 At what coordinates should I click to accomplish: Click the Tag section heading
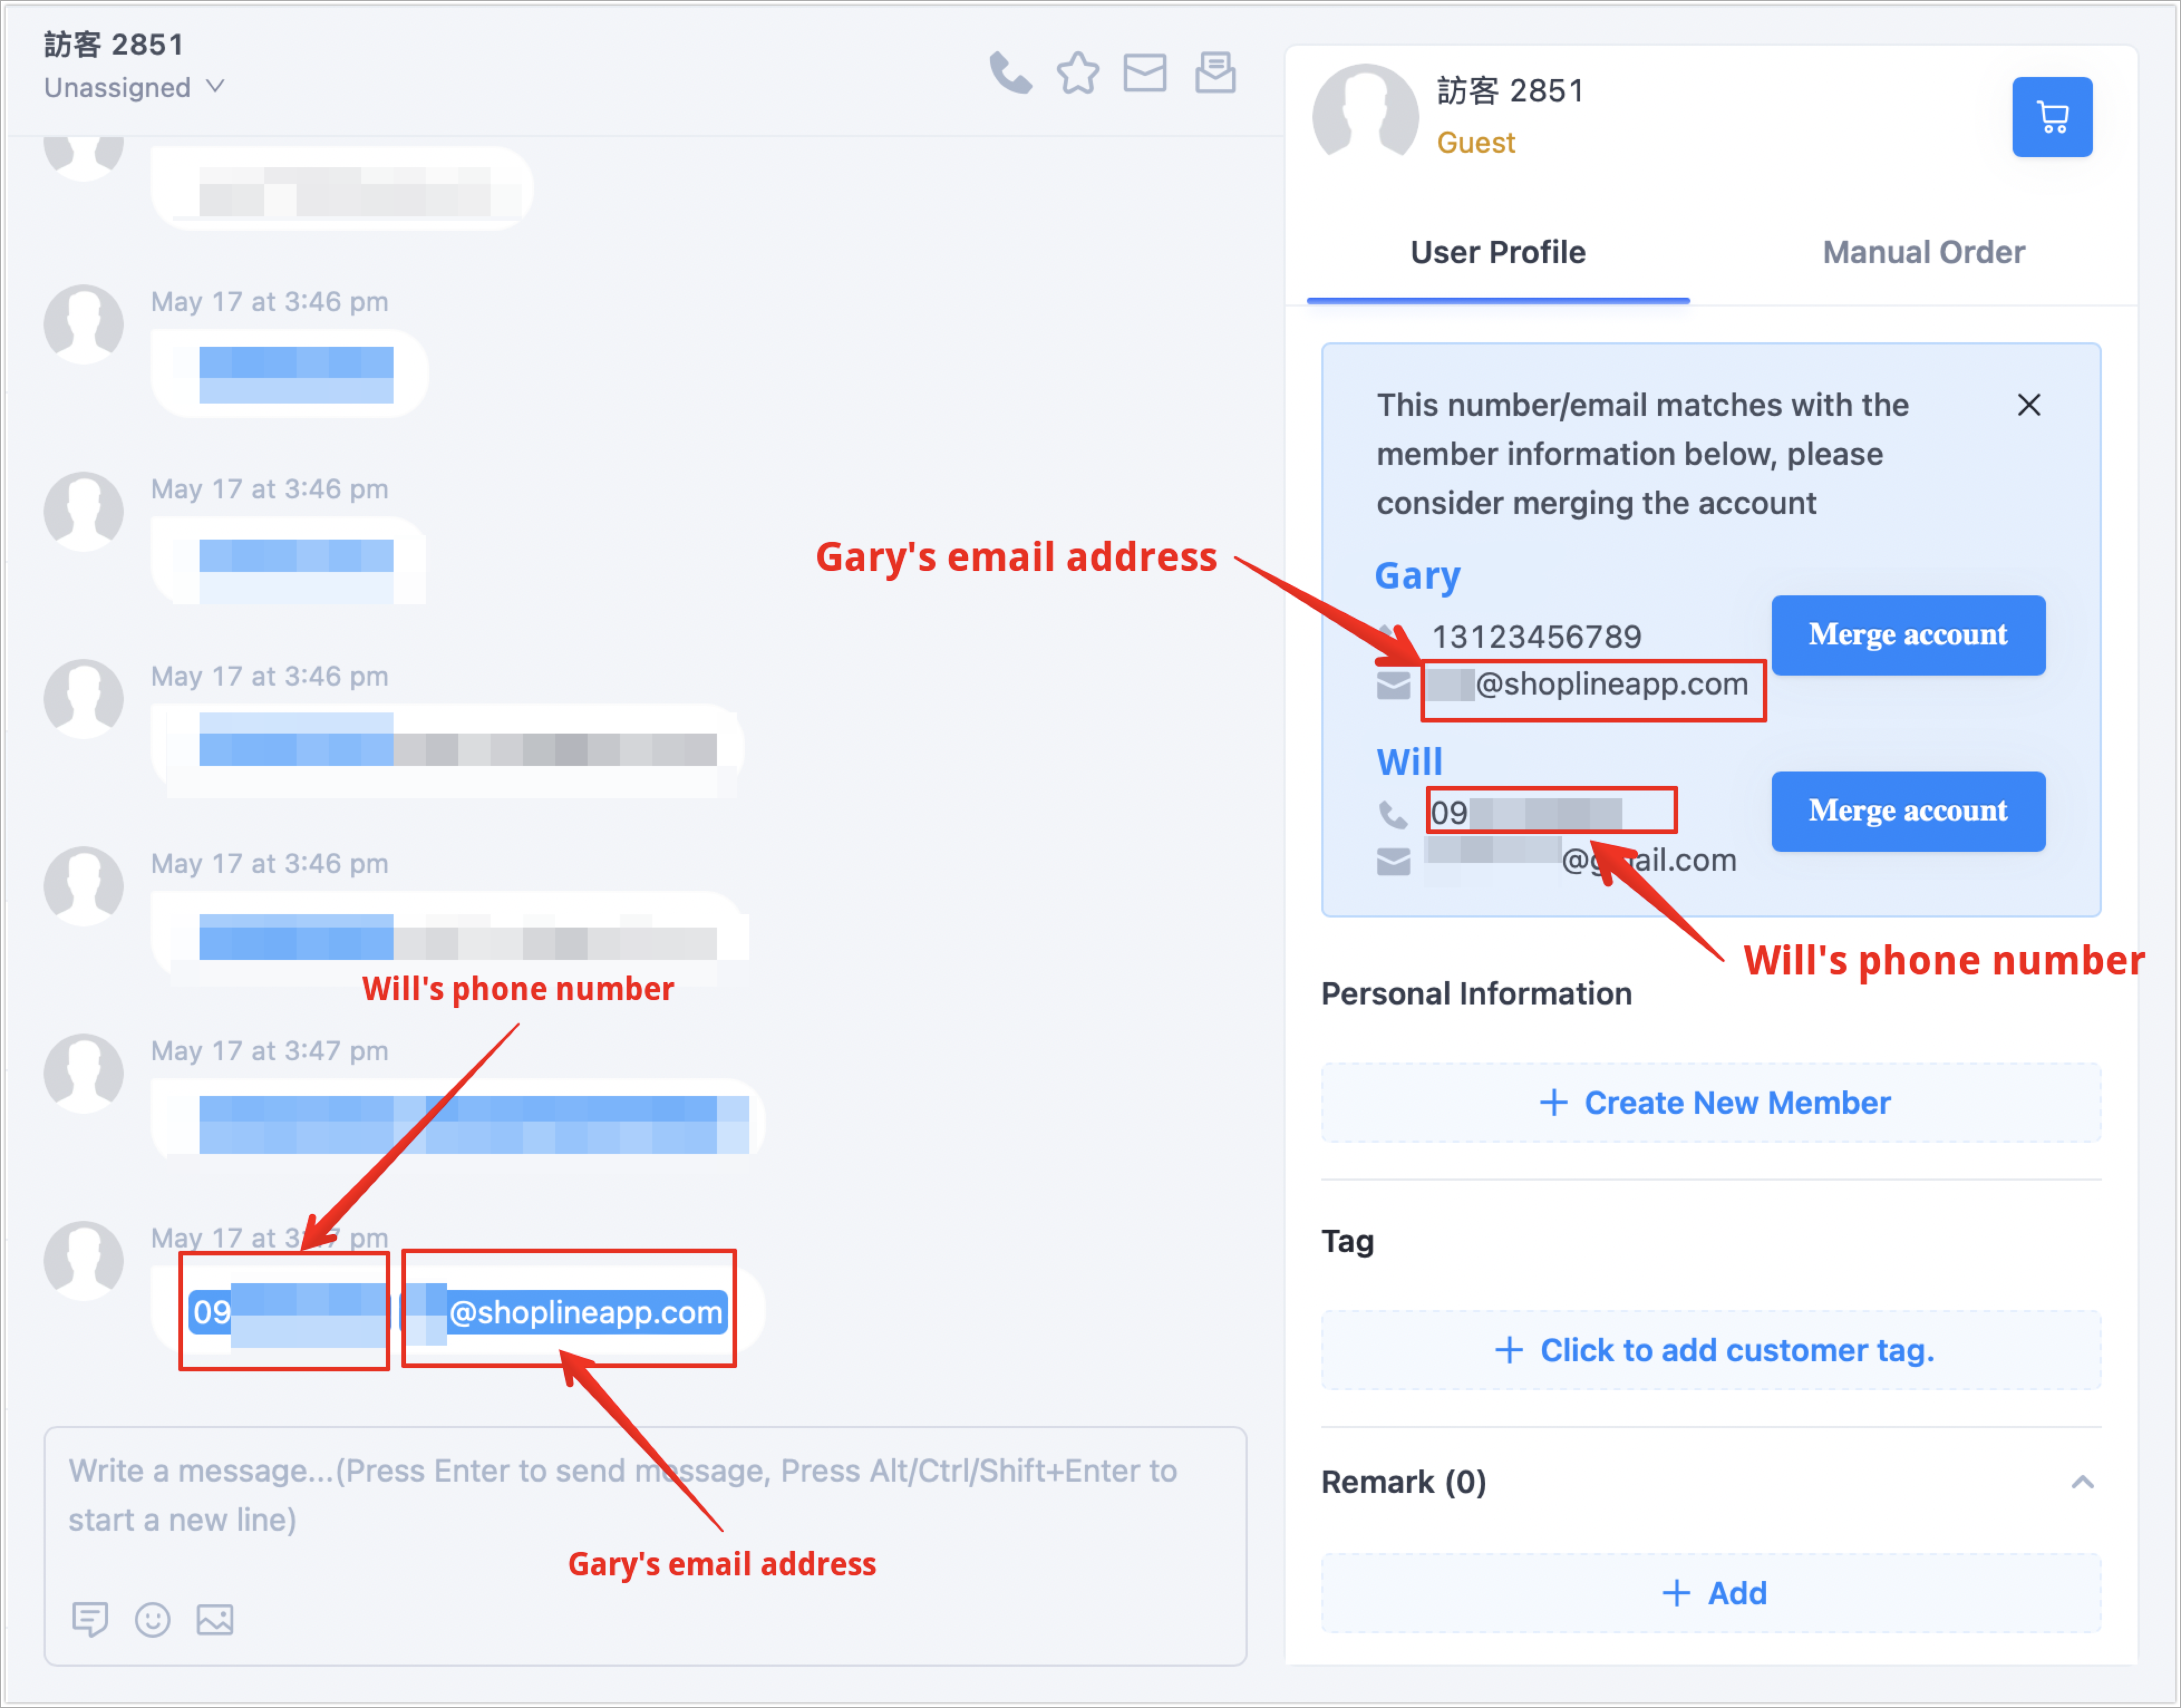click(1347, 1241)
